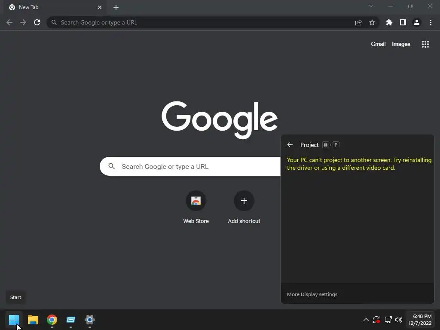Open More Display settings

(312, 294)
